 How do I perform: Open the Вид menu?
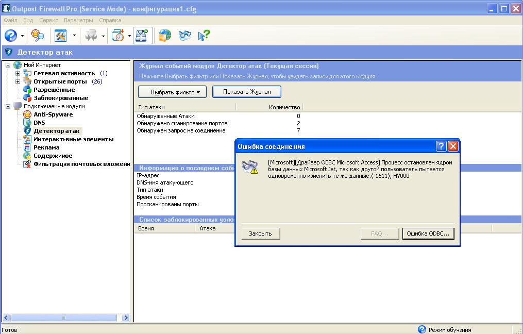(x=28, y=20)
